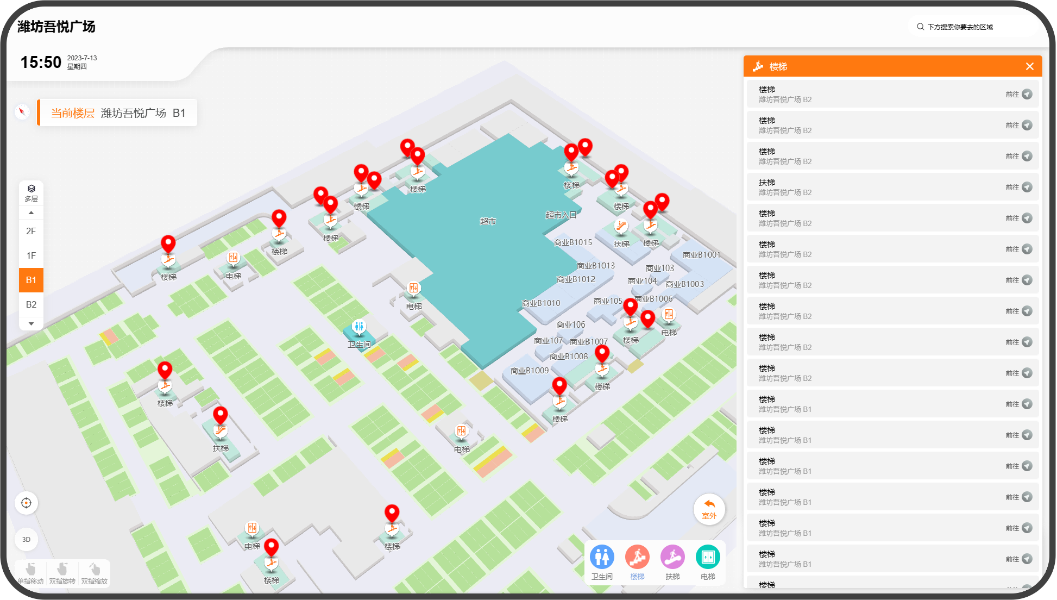Select the restroom (卫生间) category icon
Viewport: 1057px width, 600px height.
coord(602,557)
